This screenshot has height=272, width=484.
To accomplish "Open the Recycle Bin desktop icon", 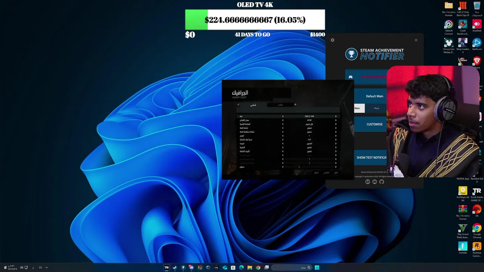I will pyautogui.click(x=477, y=9).
